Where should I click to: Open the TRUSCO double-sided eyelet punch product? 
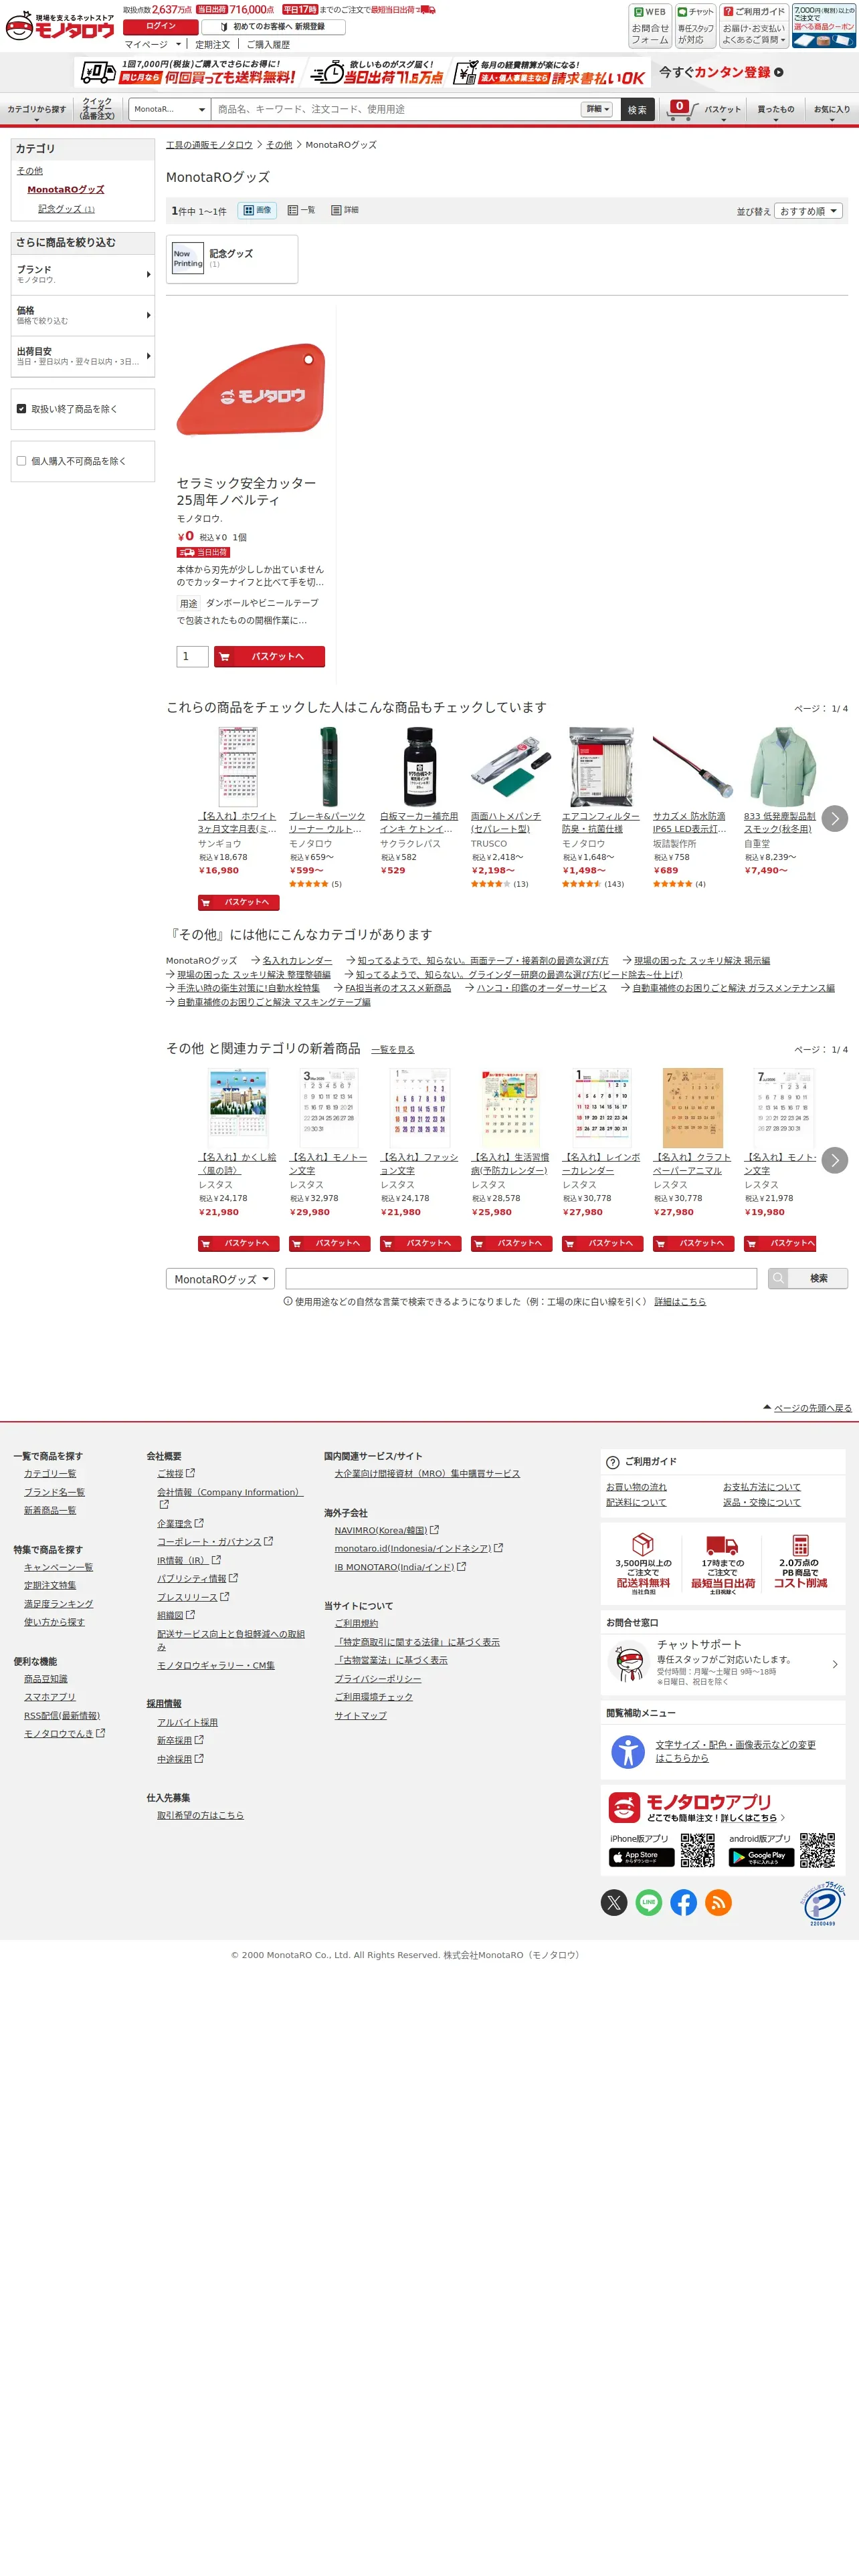(x=510, y=767)
